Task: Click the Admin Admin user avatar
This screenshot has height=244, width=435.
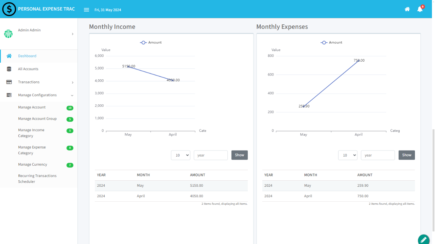Action: pyautogui.click(x=8, y=34)
